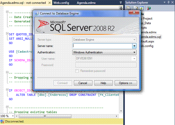
Task: Click the Connect to Database Engine dialog icon
Action: (x=37, y=14)
